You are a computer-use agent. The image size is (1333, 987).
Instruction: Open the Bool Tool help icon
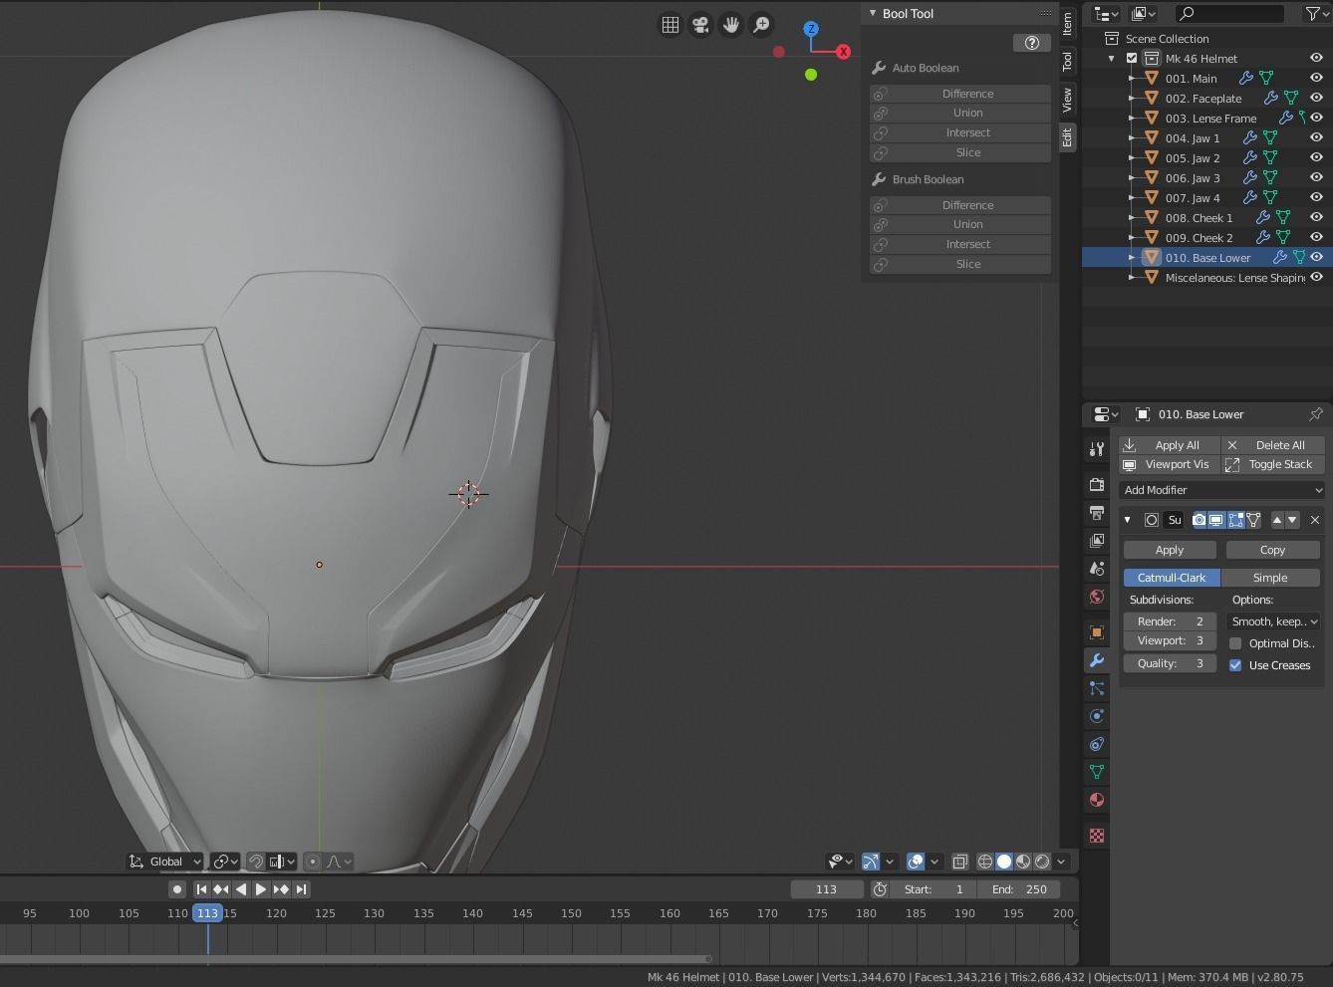click(1031, 42)
